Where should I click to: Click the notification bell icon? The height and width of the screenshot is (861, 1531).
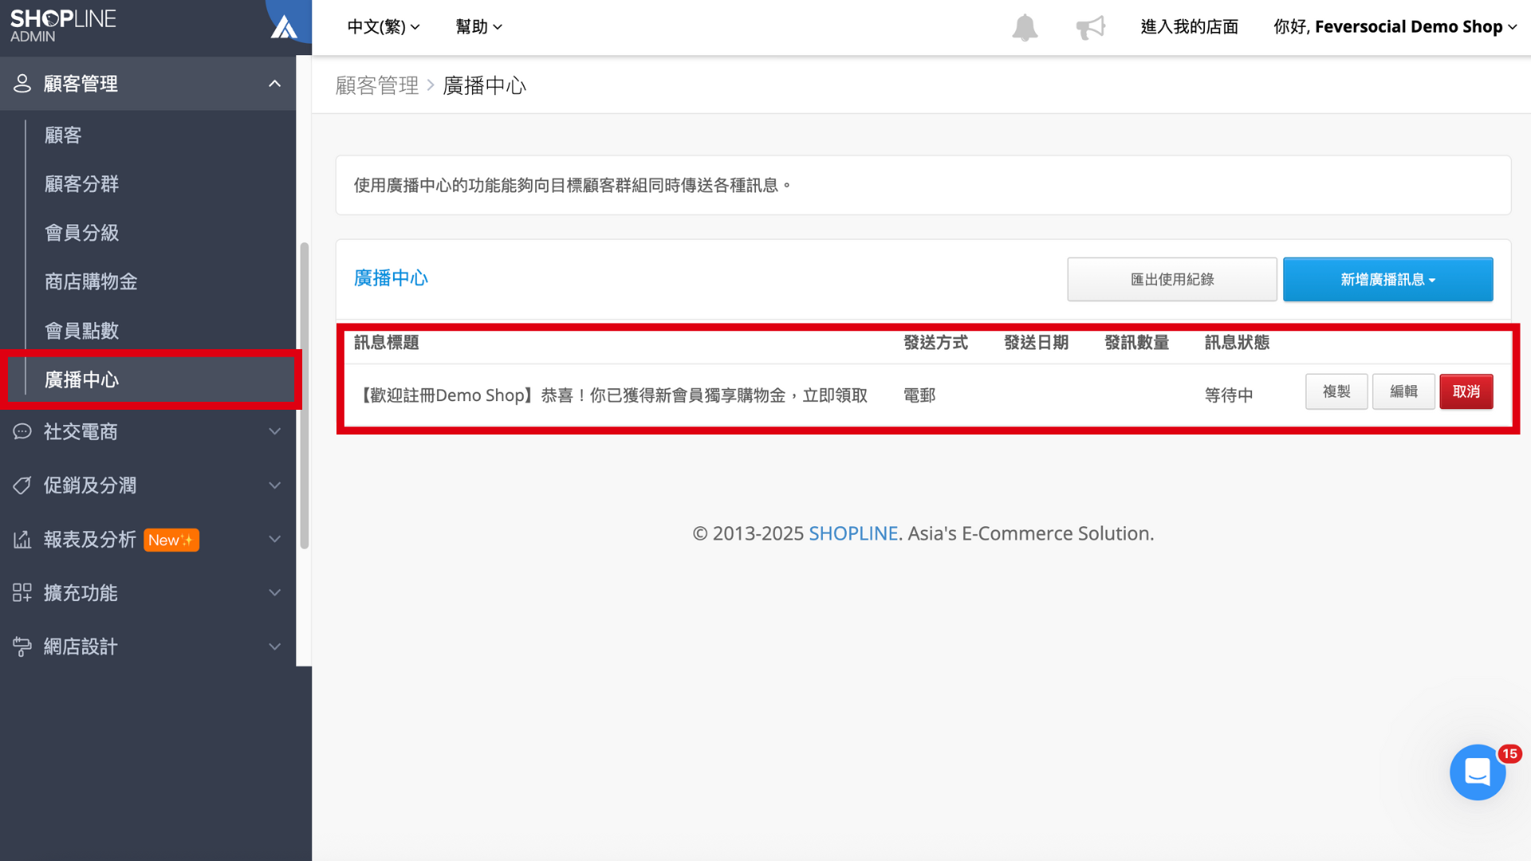[x=1025, y=27]
